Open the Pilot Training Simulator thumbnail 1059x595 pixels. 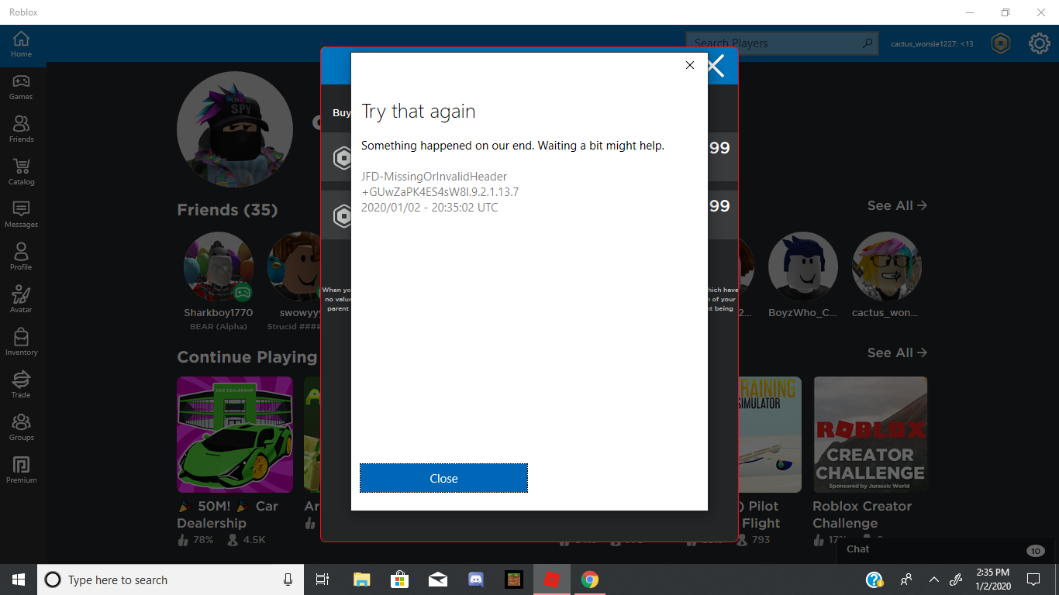(x=770, y=435)
